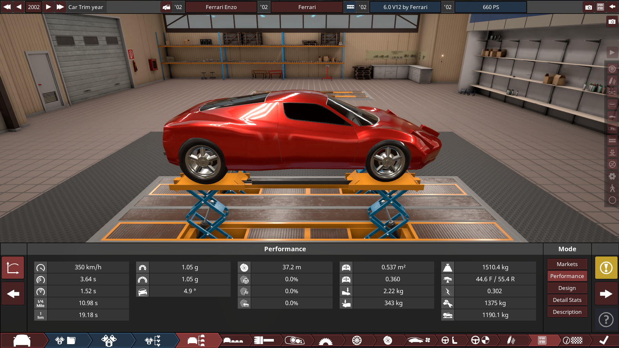Click the weight icon beside 1510.4 kg
This screenshot has width=619, height=348.
[x=448, y=267]
